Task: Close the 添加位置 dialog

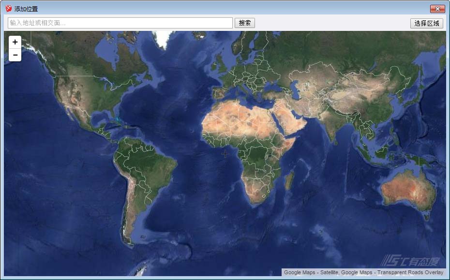Action: click(x=438, y=8)
